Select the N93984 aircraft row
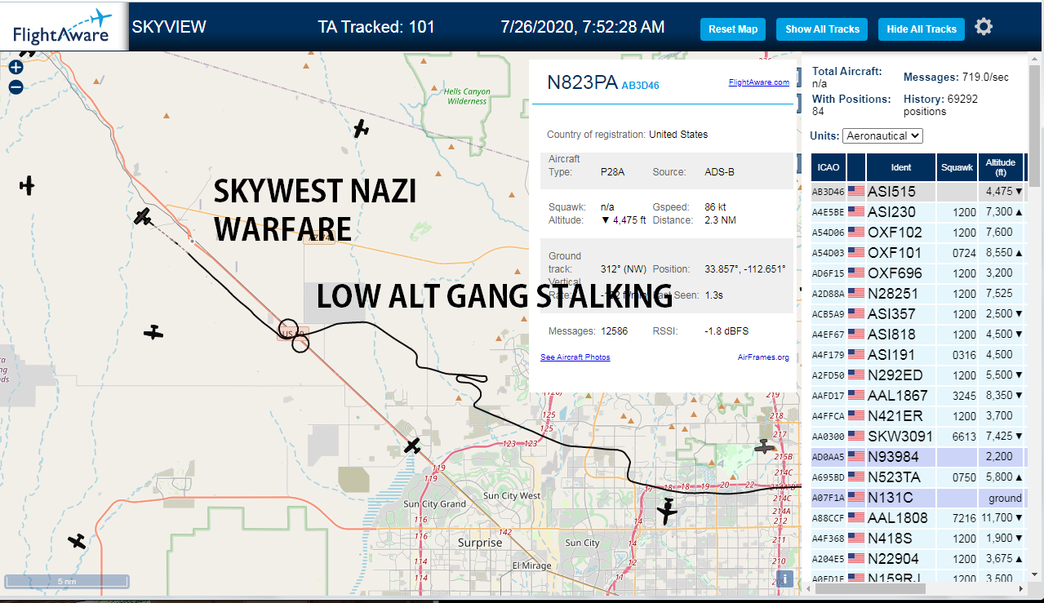The height and width of the screenshot is (603, 1044). [x=917, y=457]
